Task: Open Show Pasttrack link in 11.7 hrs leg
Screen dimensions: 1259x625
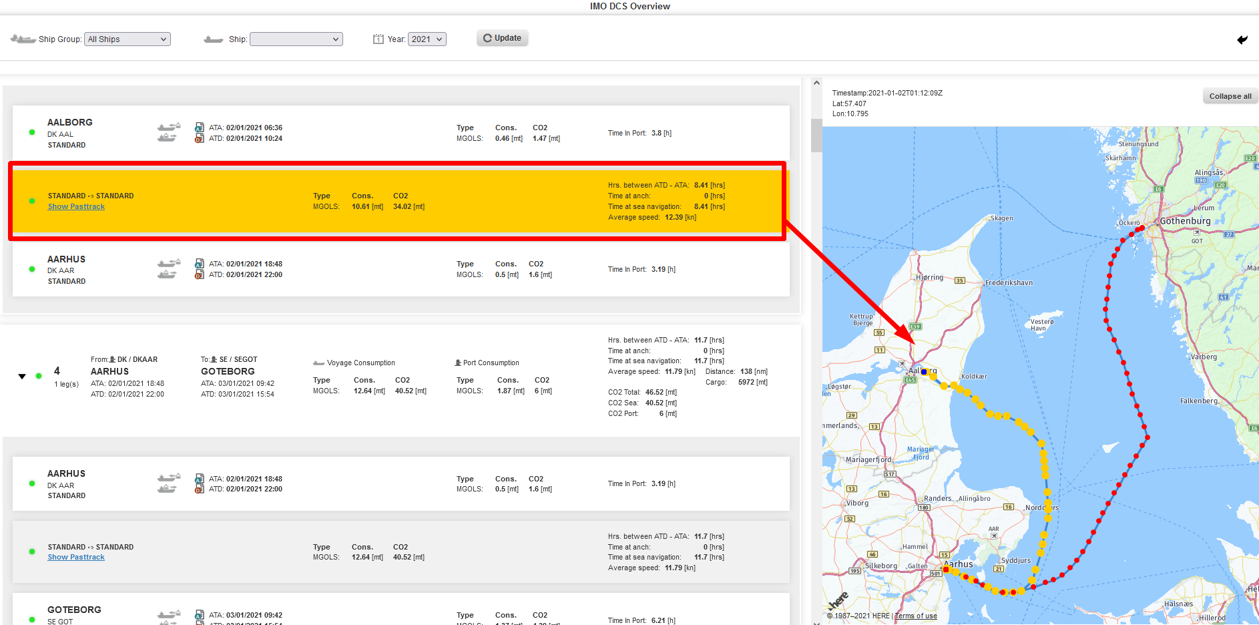Action: coord(76,558)
